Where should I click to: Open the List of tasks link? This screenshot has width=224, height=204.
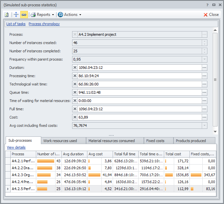(16, 24)
